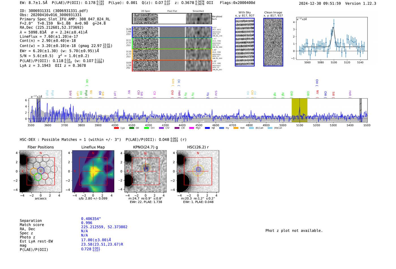
Task: Click the purple CIV legend swatch
Action: click(x=162, y=128)
